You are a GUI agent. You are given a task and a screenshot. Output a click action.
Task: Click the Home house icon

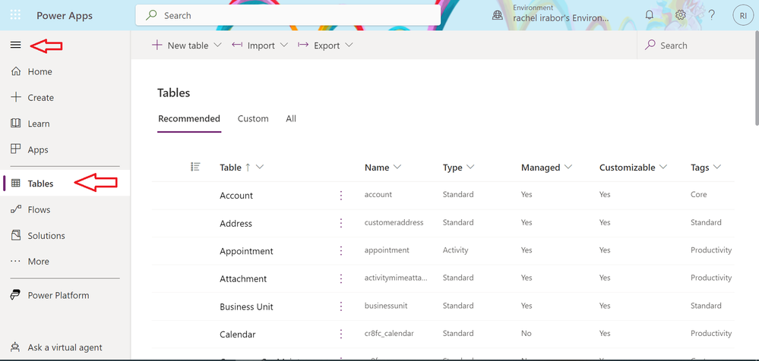tap(15, 71)
